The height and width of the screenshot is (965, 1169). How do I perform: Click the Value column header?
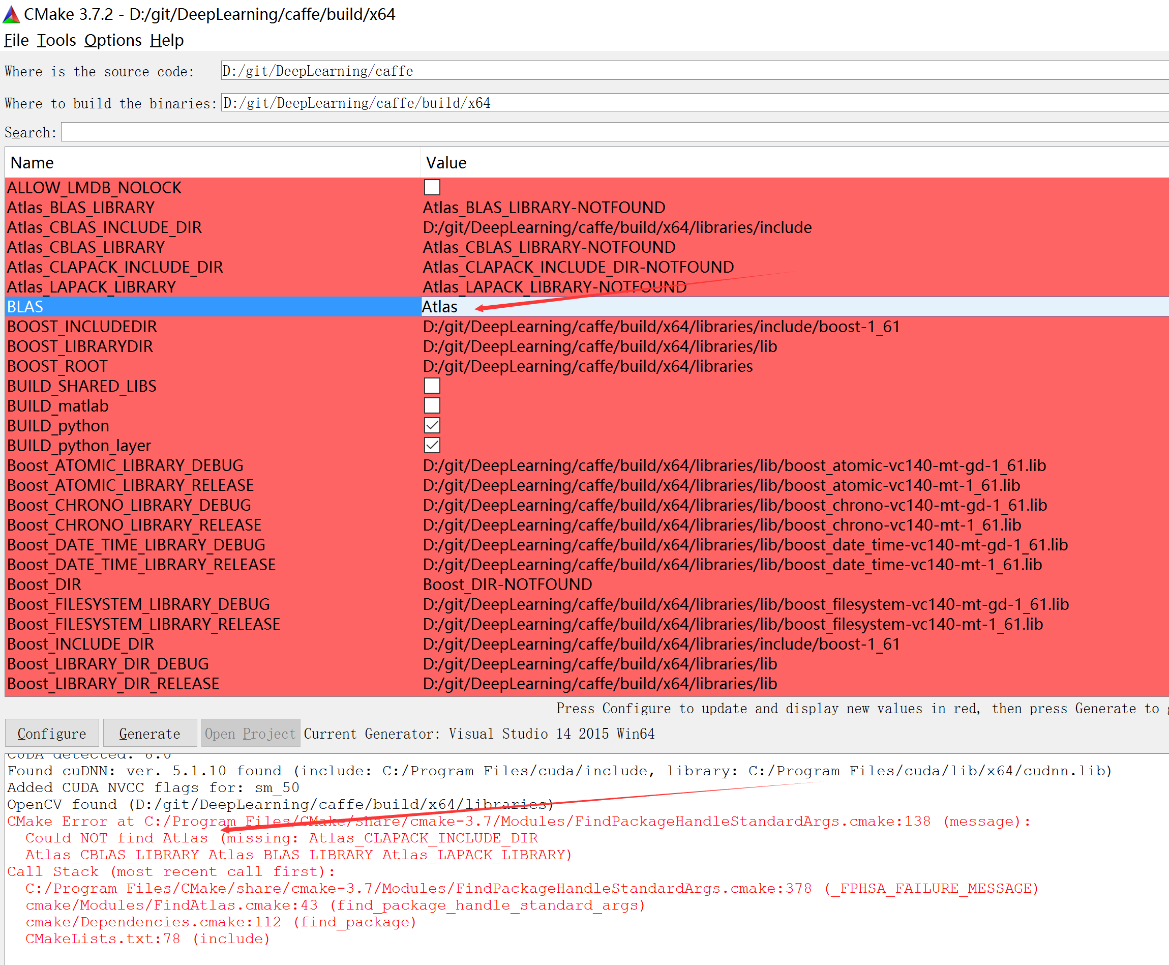point(795,163)
